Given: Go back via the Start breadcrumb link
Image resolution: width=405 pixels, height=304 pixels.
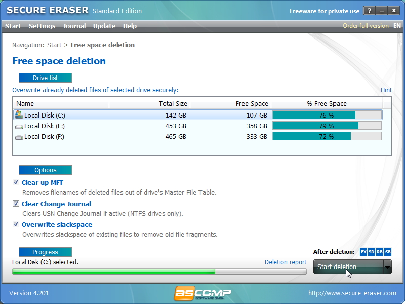Looking at the screenshot, I should point(54,45).
